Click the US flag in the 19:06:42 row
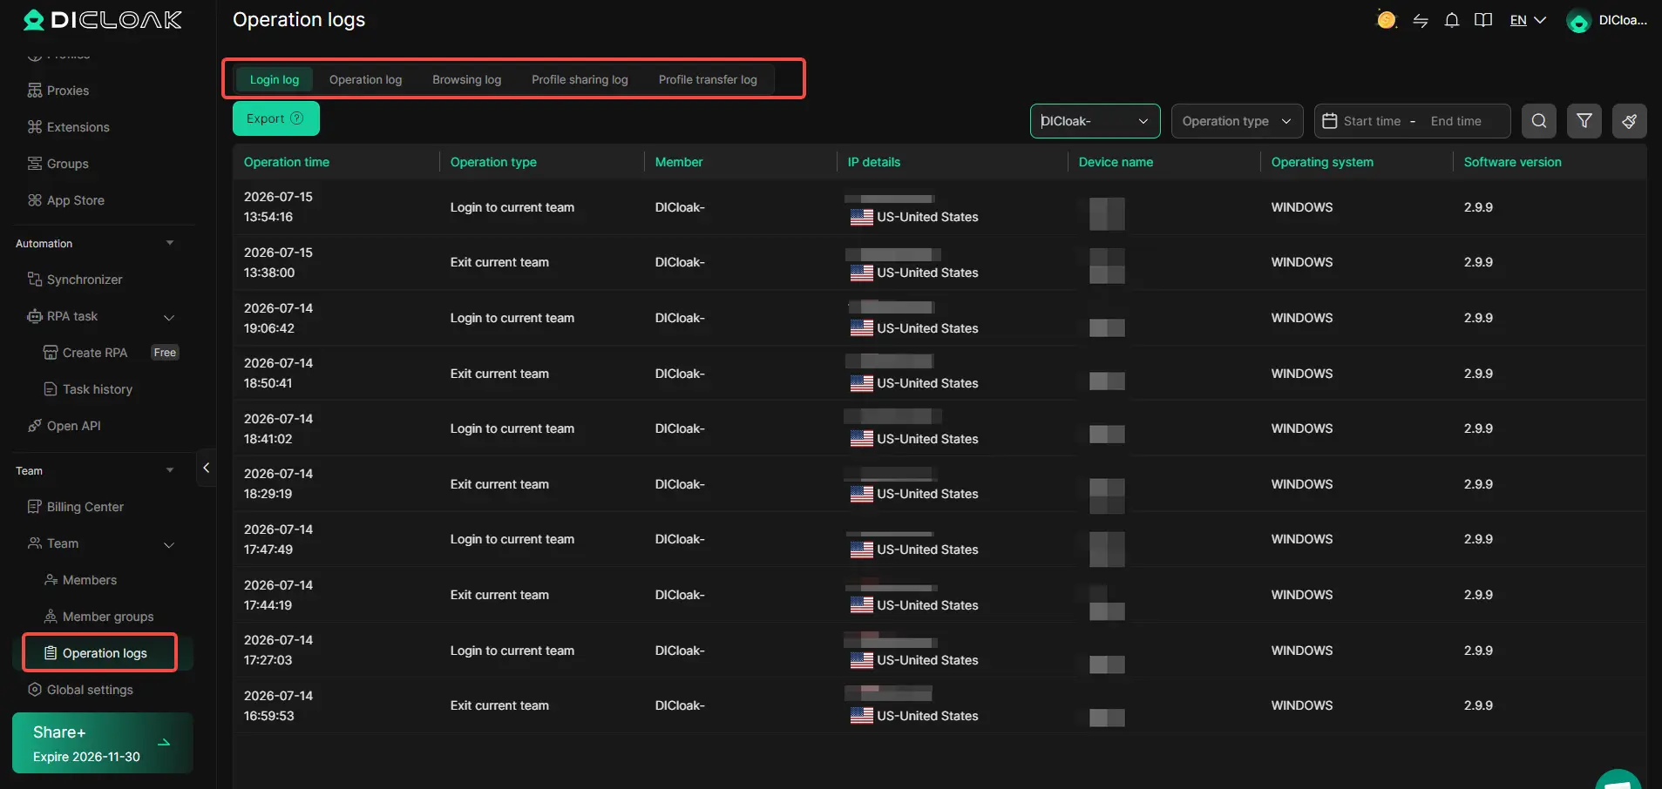This screenshot has height=789, width=1662. [862, 328]
